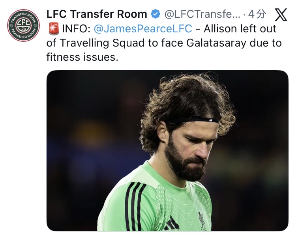Screen dimensions: 296x236
Task: Open the LFC Transfer Room profile avatar
Action: [24, 25]
